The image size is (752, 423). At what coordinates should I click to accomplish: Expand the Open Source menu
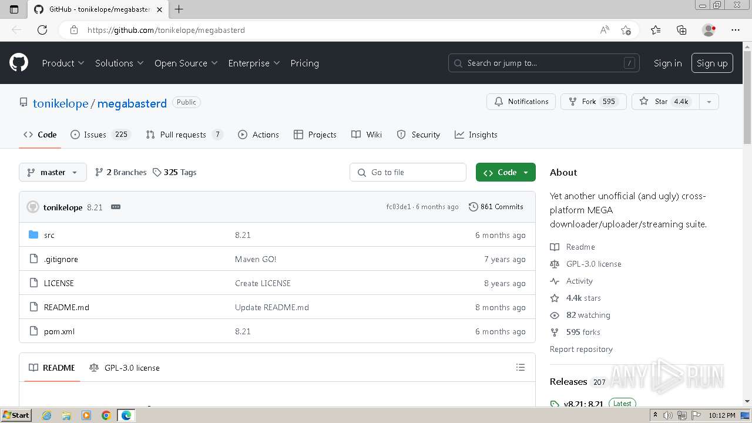click(x=186, y=63)
